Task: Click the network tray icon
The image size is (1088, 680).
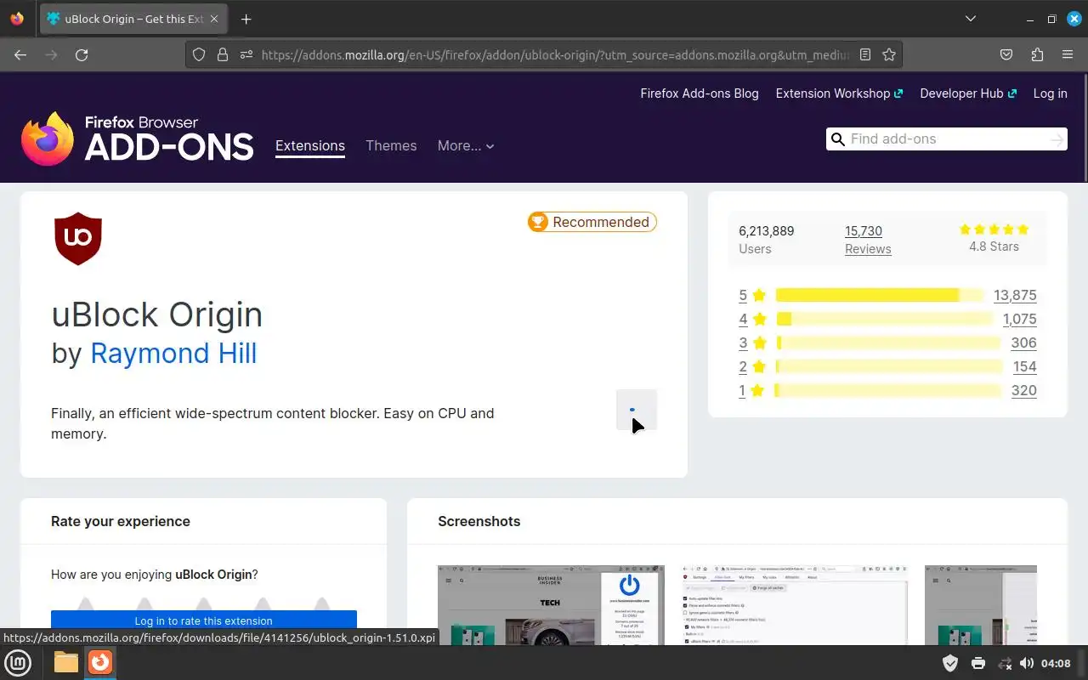Action: pyautogui.click(x=1004, y=663)
